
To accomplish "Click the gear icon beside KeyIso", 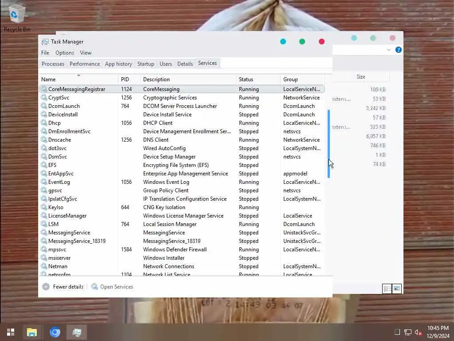I will coord(44,207).
